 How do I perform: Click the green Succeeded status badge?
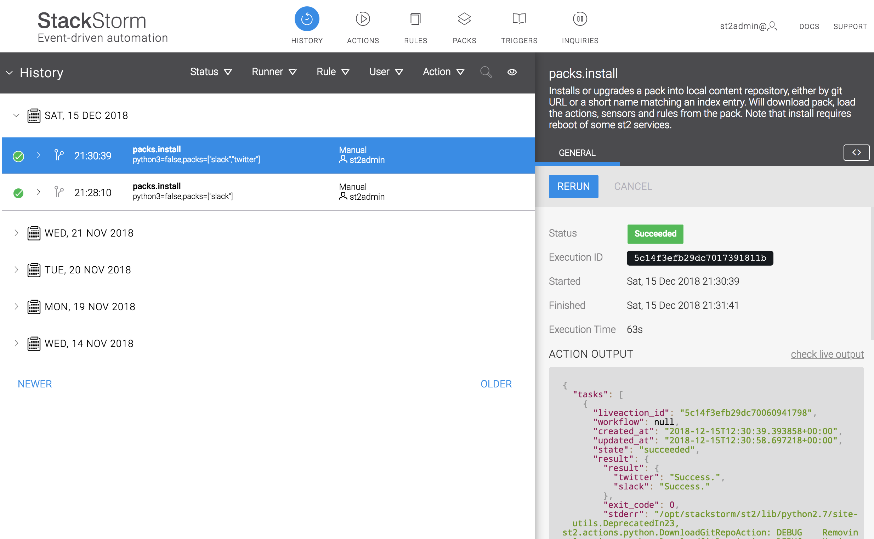click(655, 234)
